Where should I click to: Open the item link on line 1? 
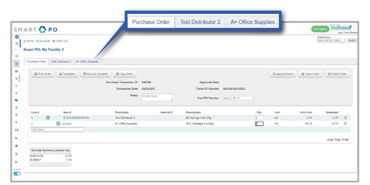coord(76,118)
